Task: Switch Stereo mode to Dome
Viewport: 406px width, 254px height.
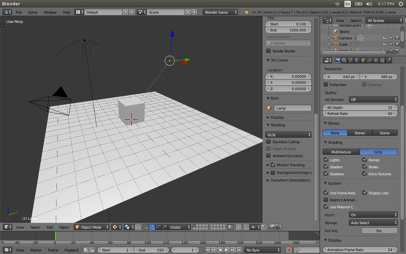Action: [x=385, y=133]
